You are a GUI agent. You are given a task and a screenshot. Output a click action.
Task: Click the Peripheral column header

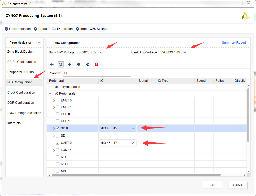pyautogui.click(x=73, y=81)
